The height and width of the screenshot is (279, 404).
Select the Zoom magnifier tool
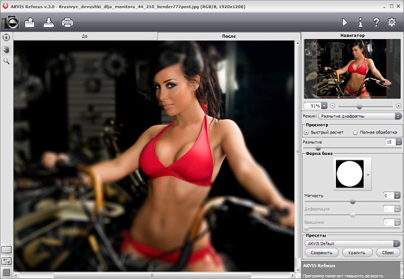tap(7, 61)
